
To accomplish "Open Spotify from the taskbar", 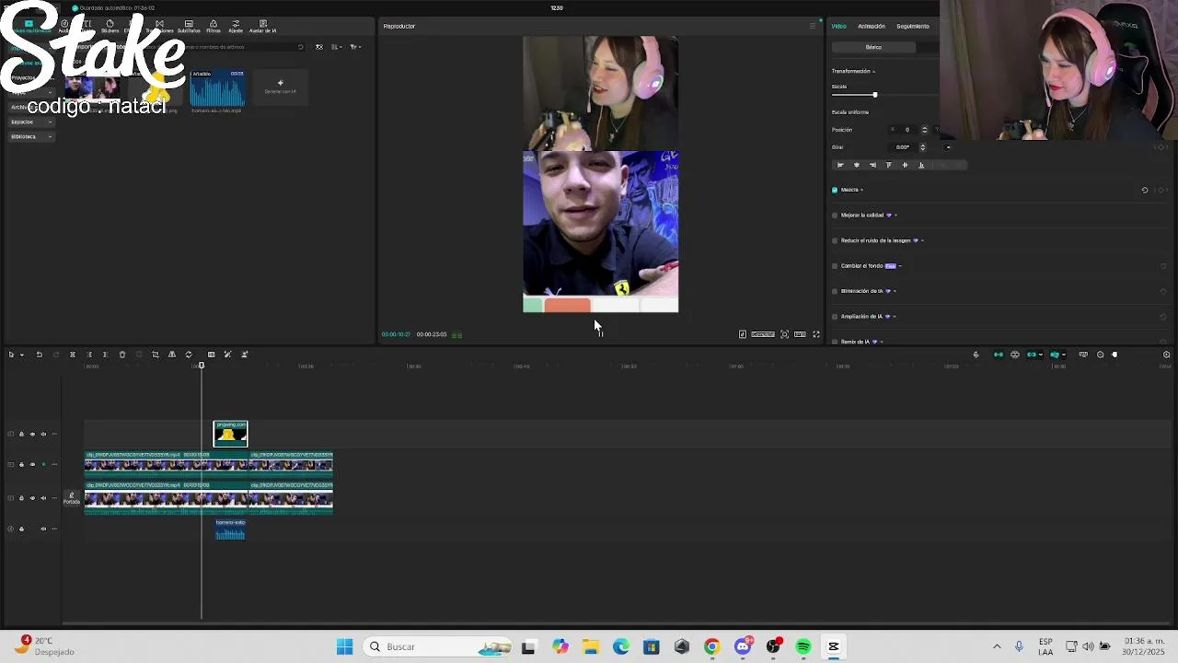I will click(x=803, y=646).
